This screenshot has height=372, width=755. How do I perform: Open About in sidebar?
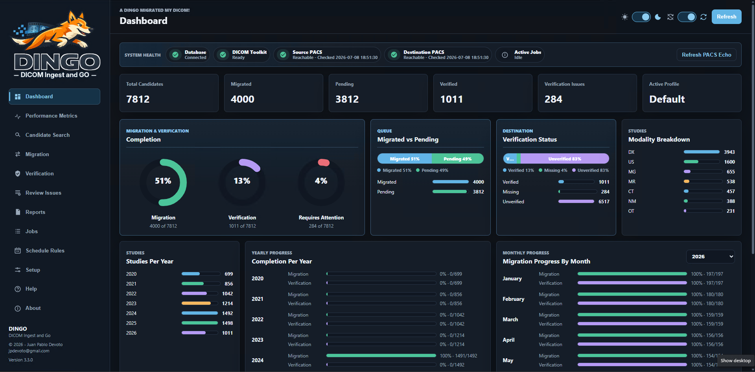[x=54, y=308]
